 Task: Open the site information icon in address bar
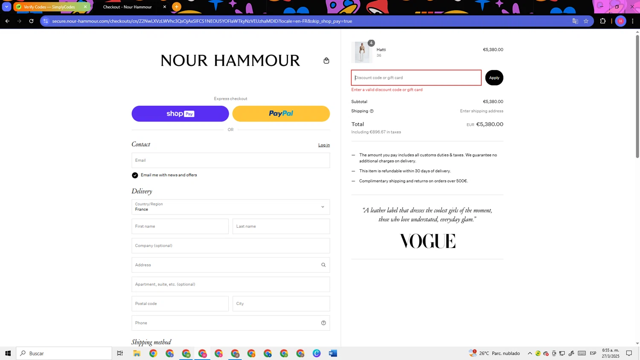point(46,21)
